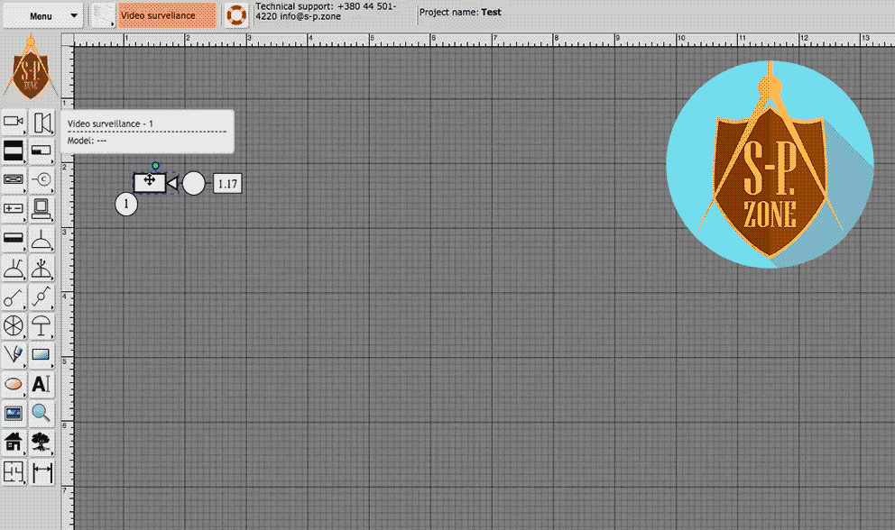Open the Menu dropdown
The width and height of the screenshot is (895, 530).
tap(42, 16)
